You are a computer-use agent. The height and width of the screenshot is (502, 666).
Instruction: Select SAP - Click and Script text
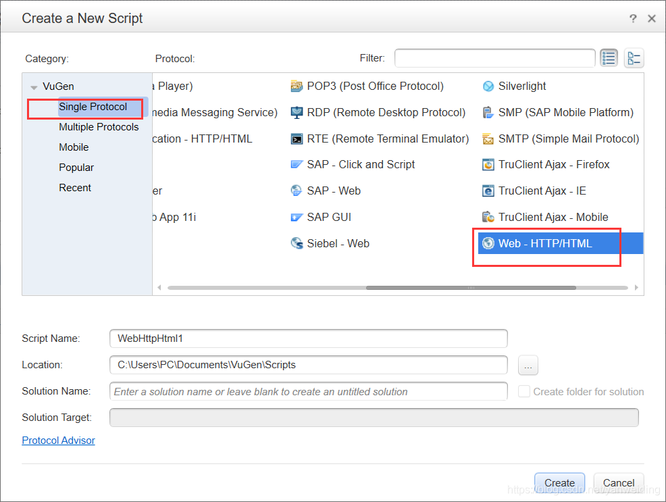[x=361, y=165]
